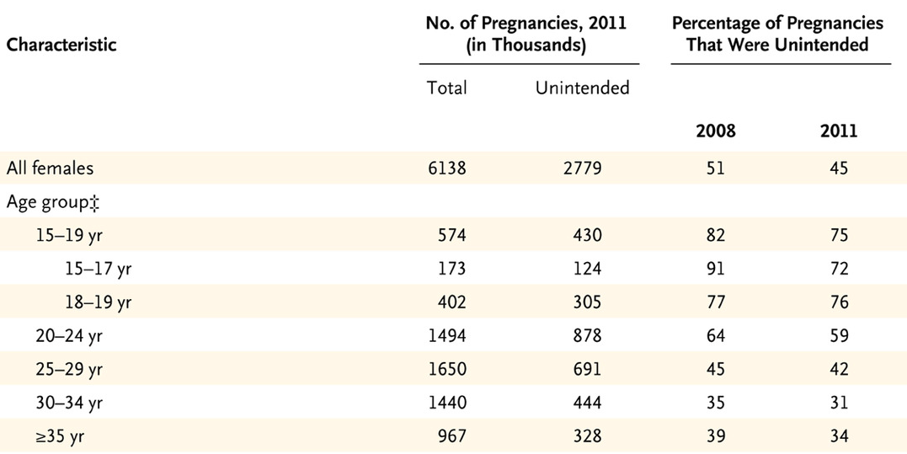Select the total pregnancies value 6138
Image resolution: width=907 pixels, height=454 pixels.
coord(446,168)
